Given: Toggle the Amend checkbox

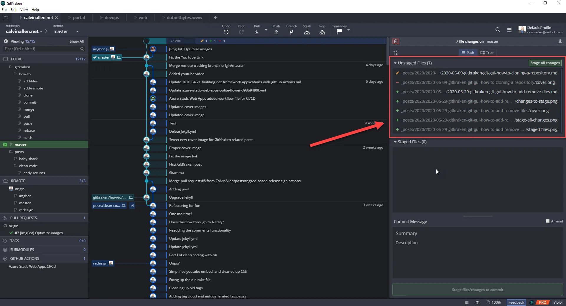Looking at the screenshot, I should click(548, 221).
